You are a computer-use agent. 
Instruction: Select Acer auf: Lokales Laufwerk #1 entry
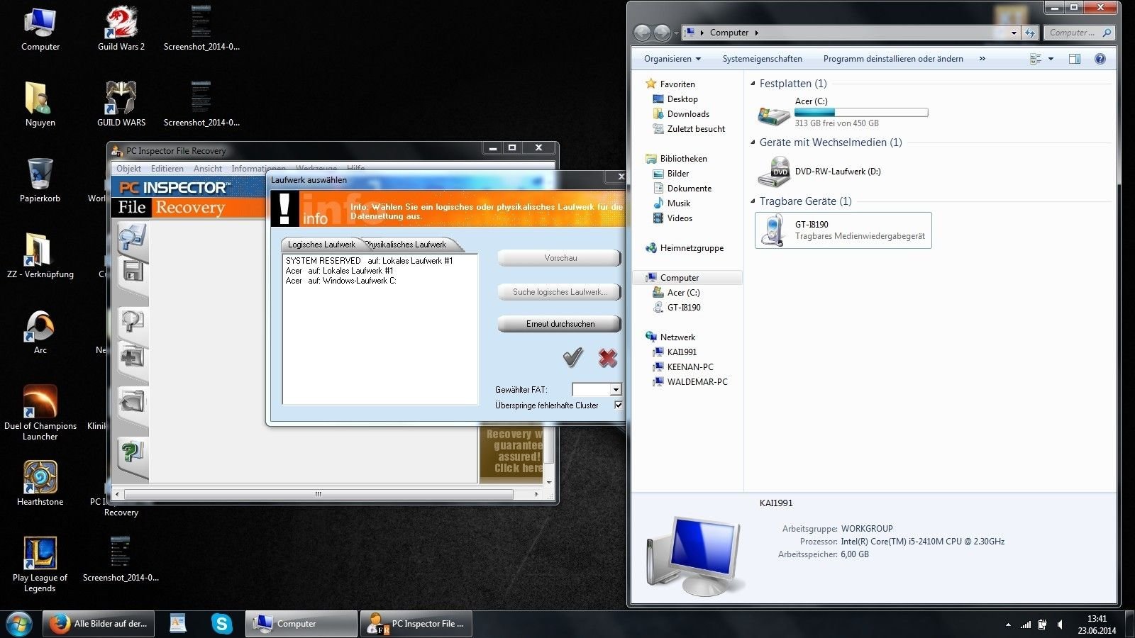pyautogui.click(x=339, y=271)
